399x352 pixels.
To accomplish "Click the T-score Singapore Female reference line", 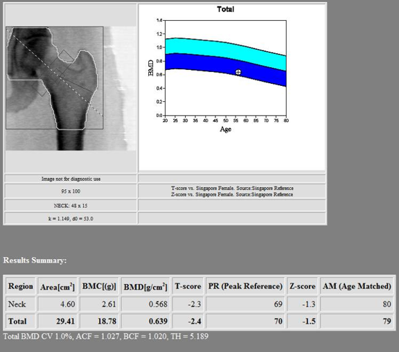I will click(x=232, y=188).
